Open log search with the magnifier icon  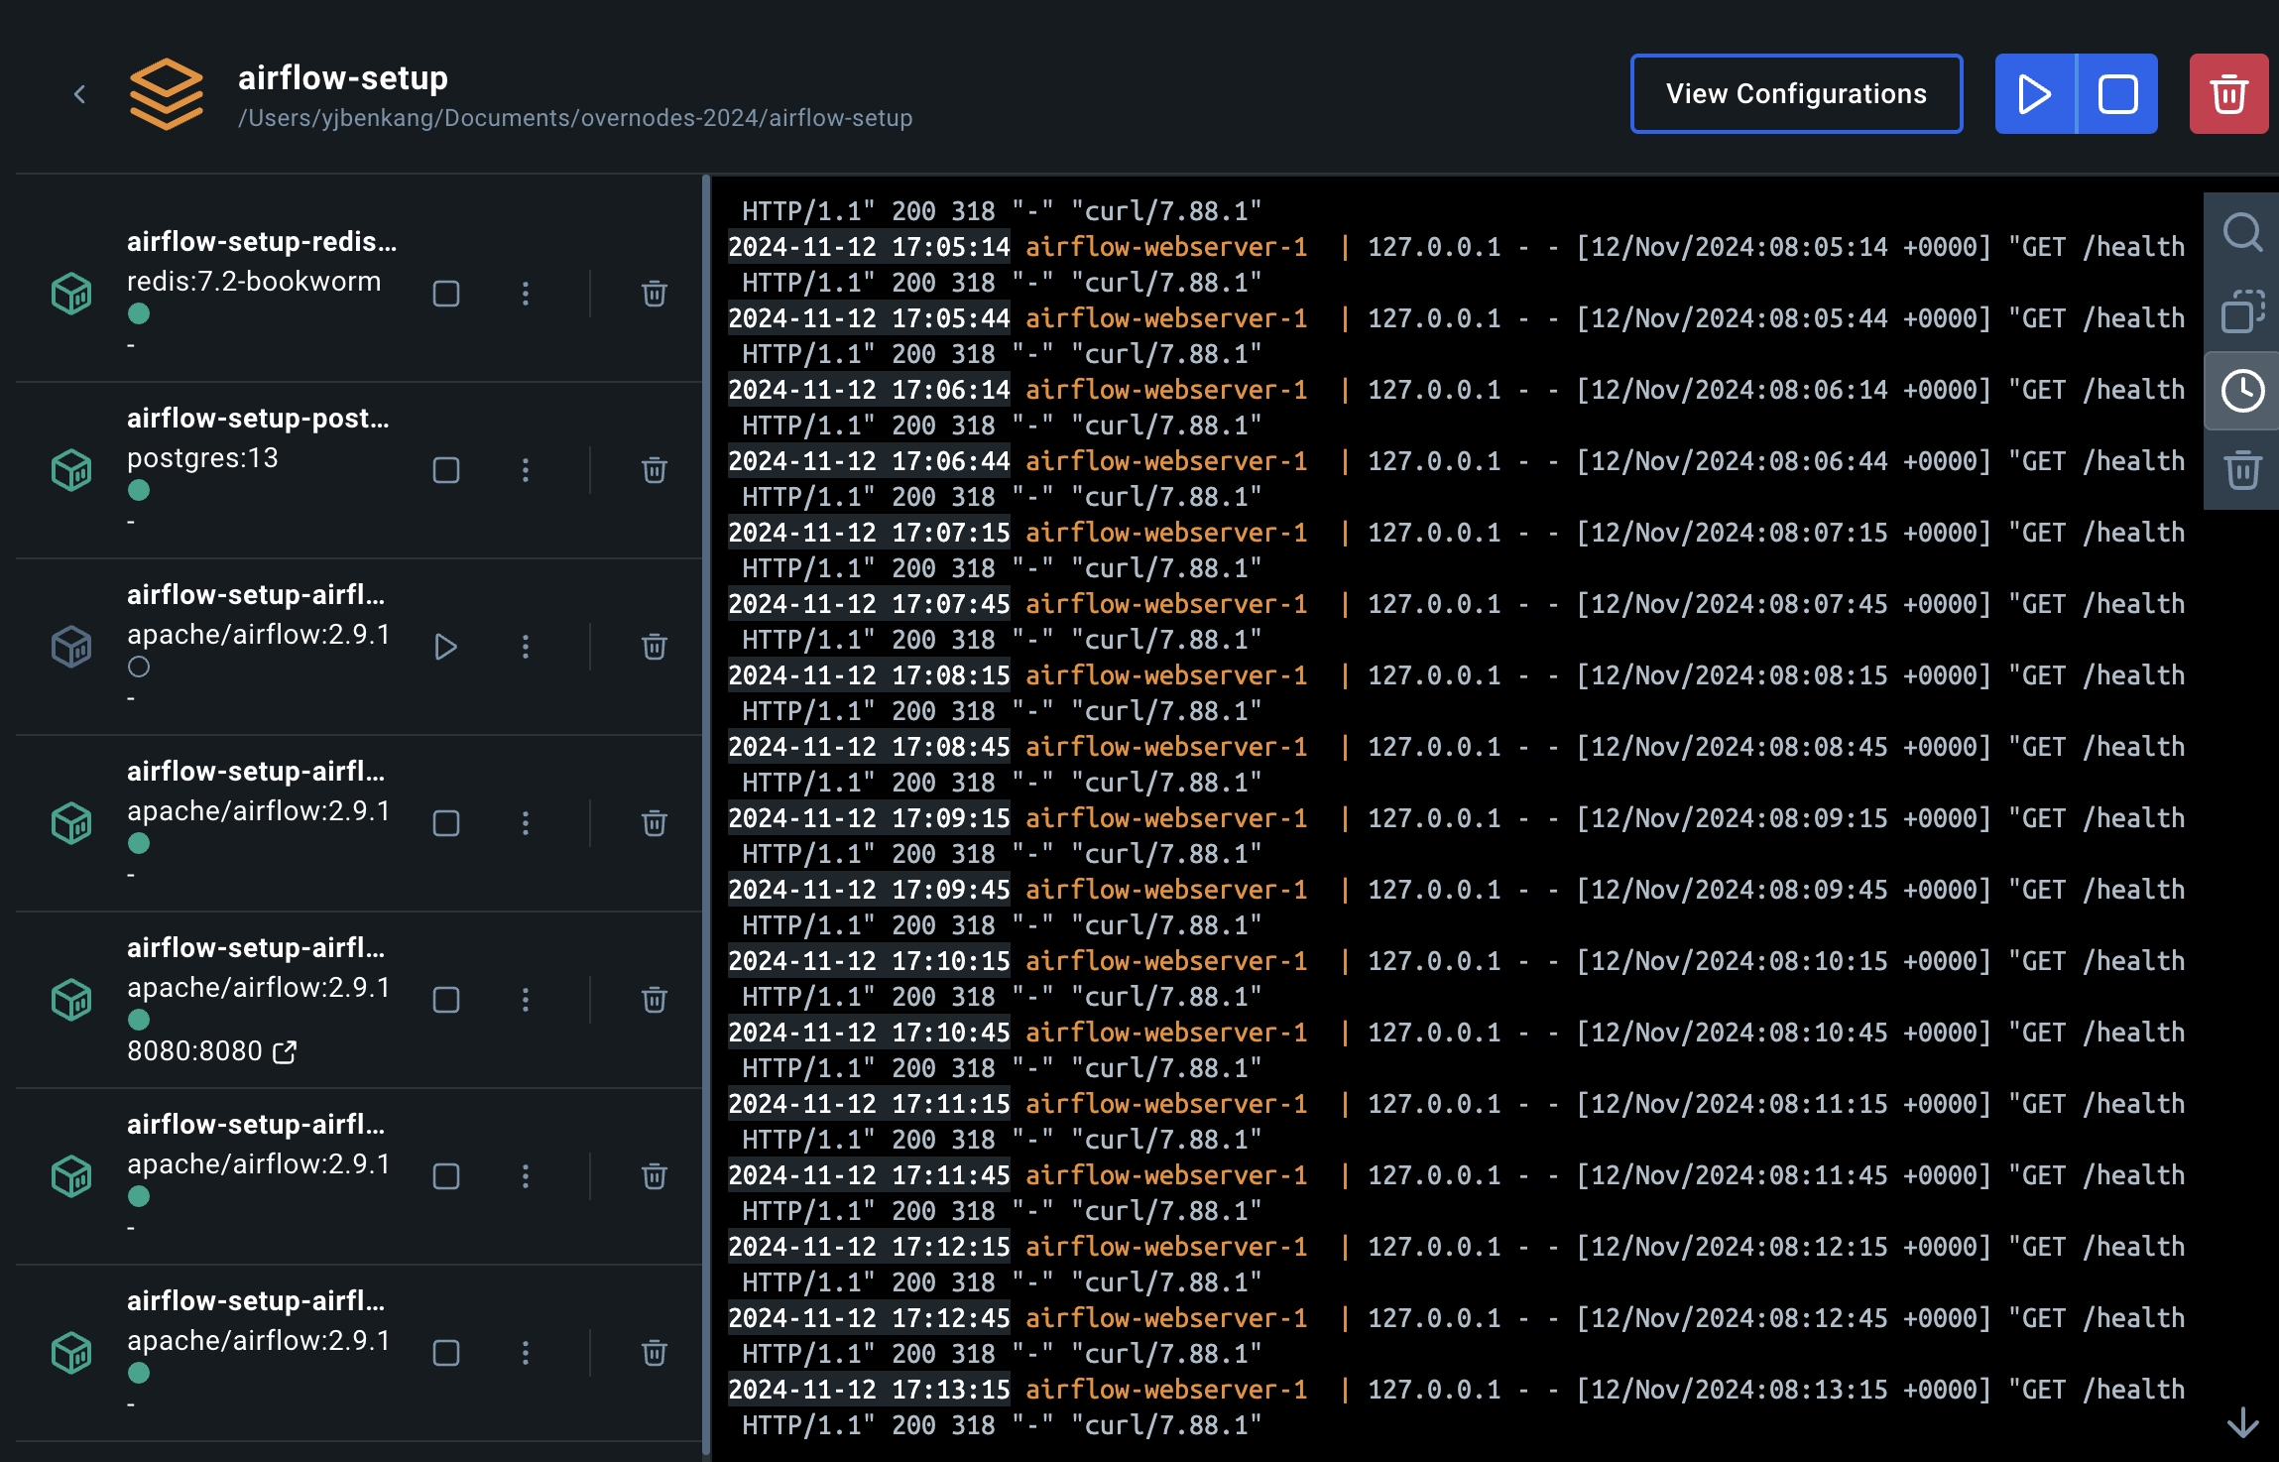click(x=2241, y=233)
